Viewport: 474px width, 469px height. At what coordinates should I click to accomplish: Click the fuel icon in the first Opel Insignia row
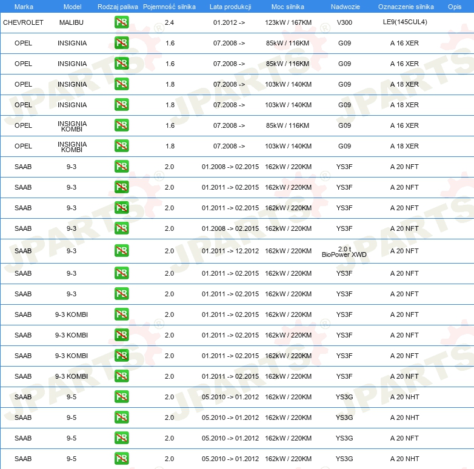click(122, 43)
